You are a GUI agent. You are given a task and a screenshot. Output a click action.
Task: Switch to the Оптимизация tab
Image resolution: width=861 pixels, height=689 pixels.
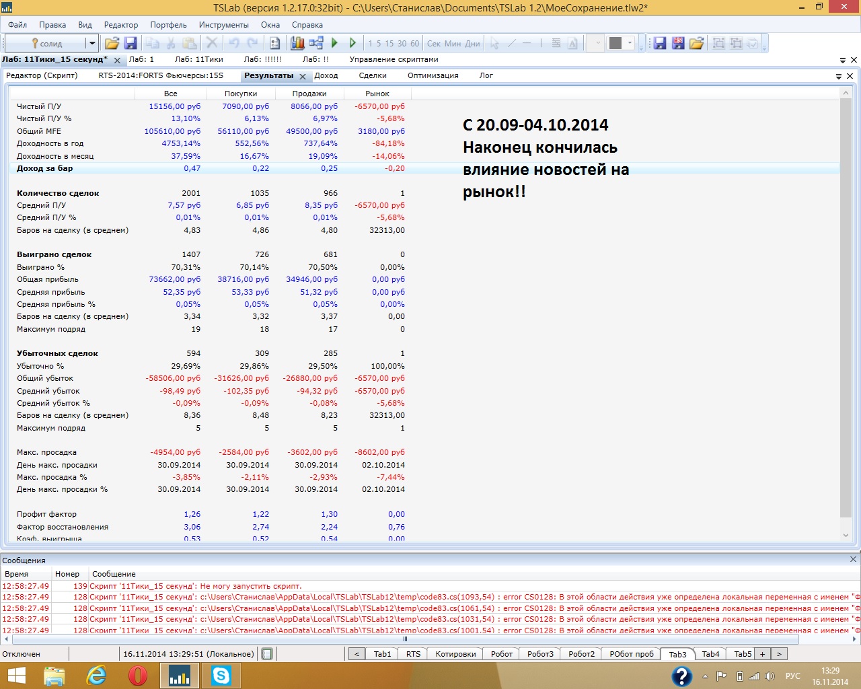click(x=433, y=75)
